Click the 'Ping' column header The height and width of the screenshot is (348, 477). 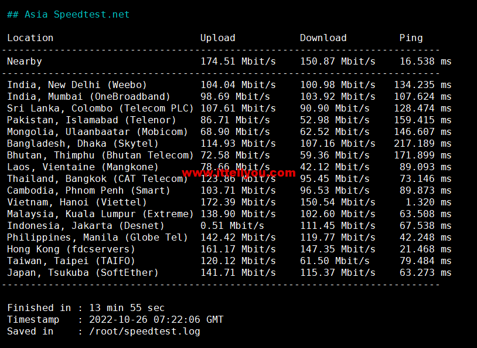(411, 38)
